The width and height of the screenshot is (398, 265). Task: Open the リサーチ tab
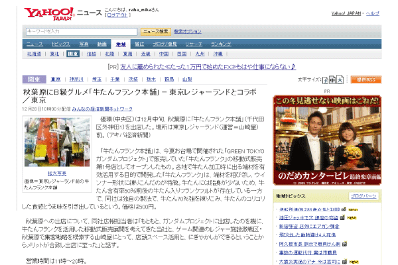coord(194,44)
